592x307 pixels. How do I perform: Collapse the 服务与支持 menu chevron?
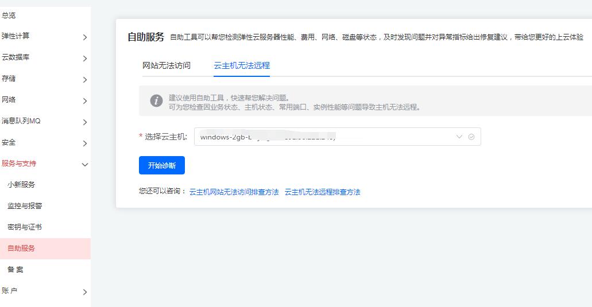85,165
